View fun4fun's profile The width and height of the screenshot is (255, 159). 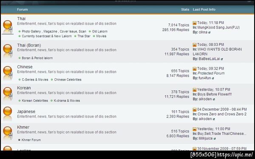(x=205, y=78)
